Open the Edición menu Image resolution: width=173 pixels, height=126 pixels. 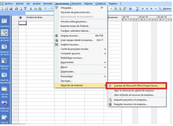click(x=20, y=4)
